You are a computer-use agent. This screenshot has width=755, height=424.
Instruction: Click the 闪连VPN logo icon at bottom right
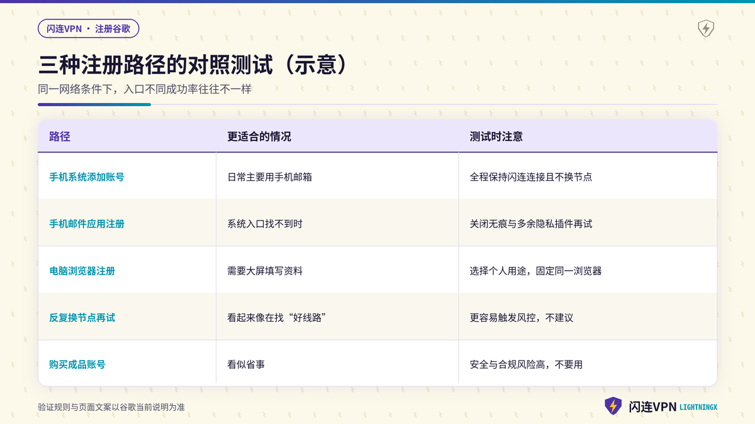pyautogui.click(x=613, y=406)
